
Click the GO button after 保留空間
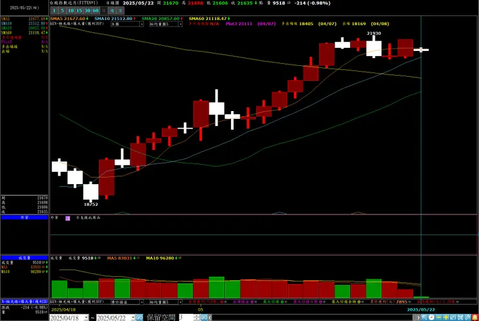(x=204, y=317)
